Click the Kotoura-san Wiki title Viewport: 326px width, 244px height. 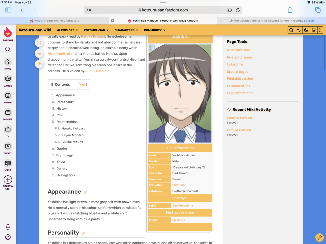tap(35, 30)
